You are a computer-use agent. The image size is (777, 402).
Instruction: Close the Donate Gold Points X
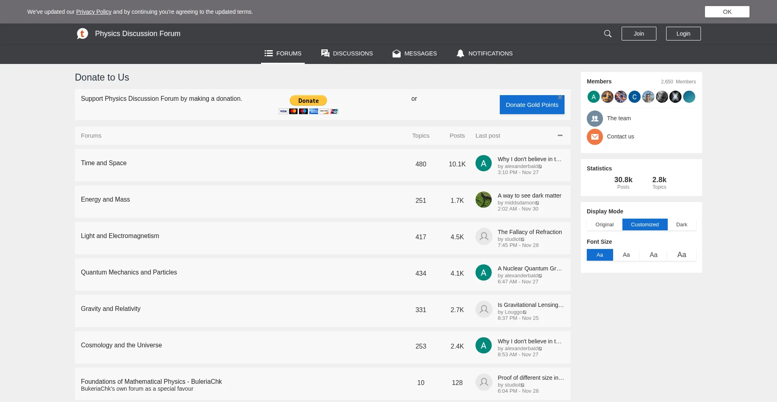click(560, 98)
